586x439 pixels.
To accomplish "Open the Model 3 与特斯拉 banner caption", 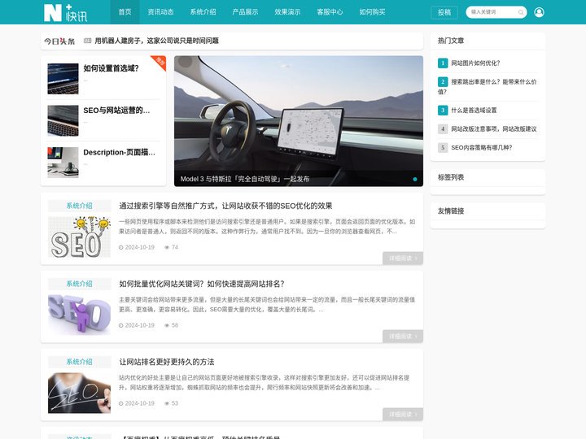I will (245, 179).
